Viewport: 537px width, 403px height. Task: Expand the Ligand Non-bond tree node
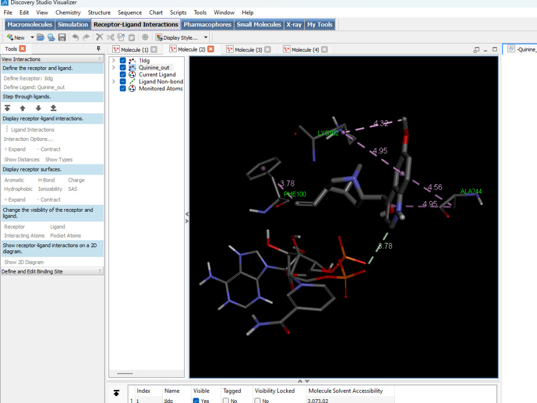coord(113,82)
